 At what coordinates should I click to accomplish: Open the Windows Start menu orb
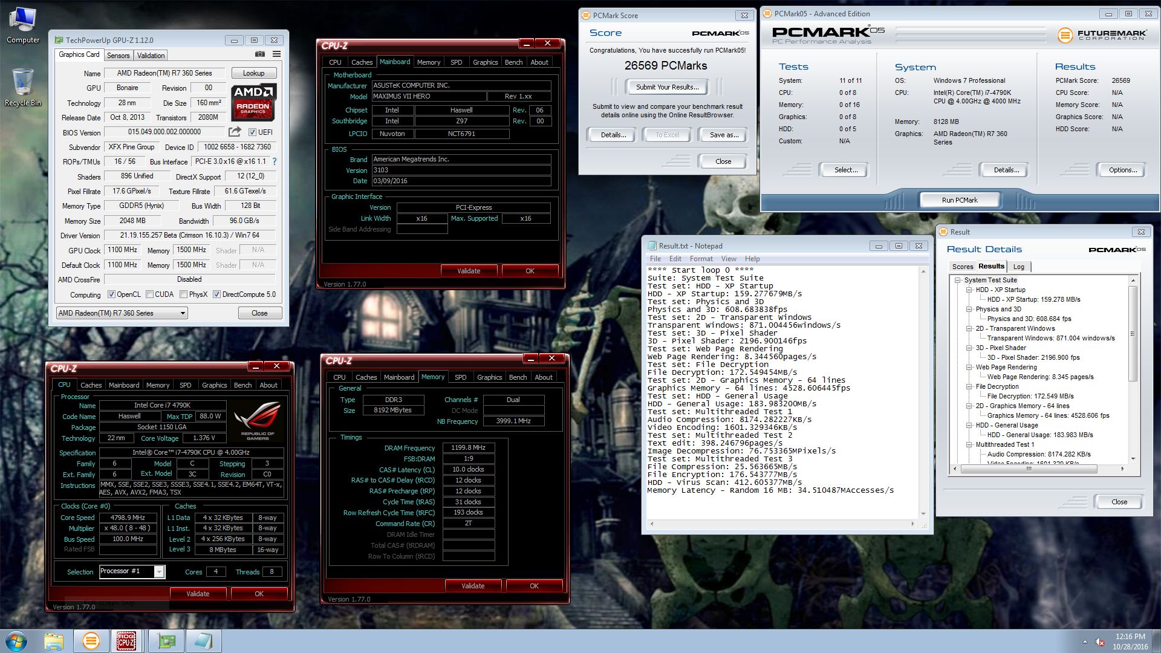coord(16,641)
